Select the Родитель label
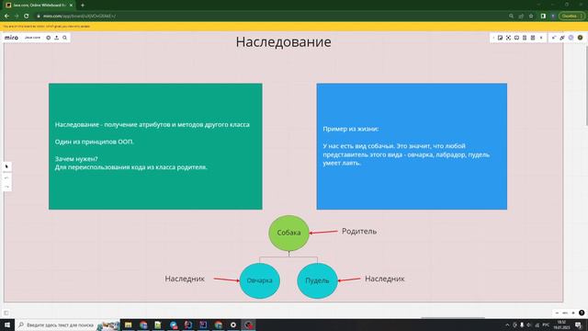 359,232
